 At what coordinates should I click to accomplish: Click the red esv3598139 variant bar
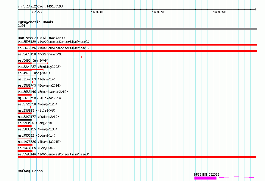(137, 45)
